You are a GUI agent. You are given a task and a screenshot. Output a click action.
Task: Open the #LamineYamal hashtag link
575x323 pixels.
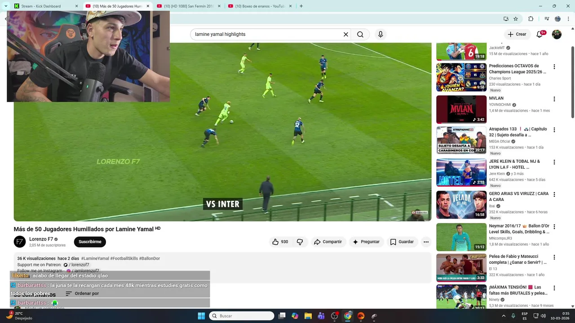pos(95,258)
